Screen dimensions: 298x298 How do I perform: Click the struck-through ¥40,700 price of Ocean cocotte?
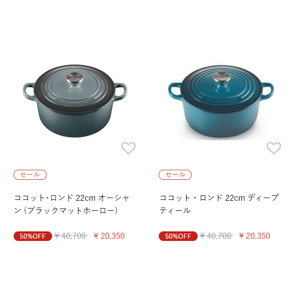[71, 236]
